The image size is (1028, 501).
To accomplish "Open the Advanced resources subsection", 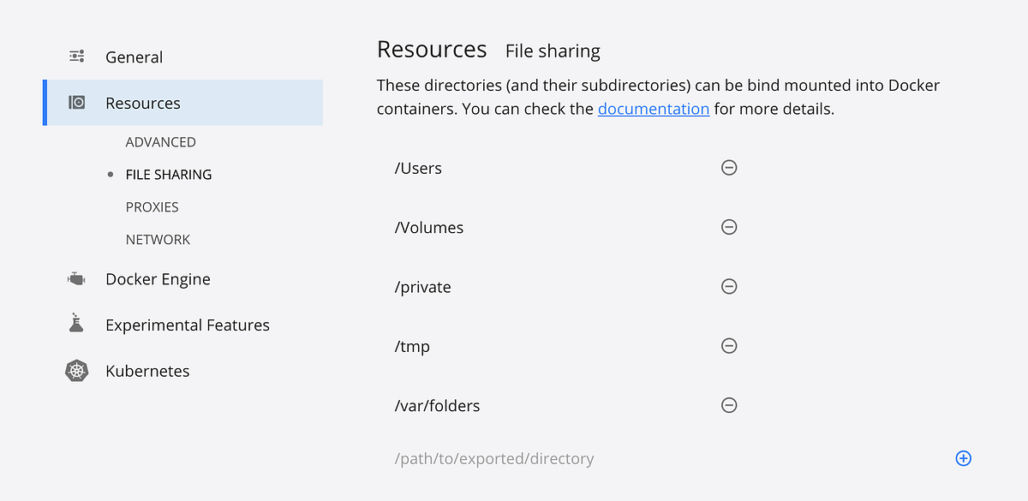I will (x=160, y=142).
